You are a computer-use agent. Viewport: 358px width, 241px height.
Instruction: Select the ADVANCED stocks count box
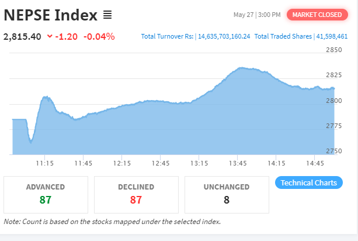click(46, 195)
